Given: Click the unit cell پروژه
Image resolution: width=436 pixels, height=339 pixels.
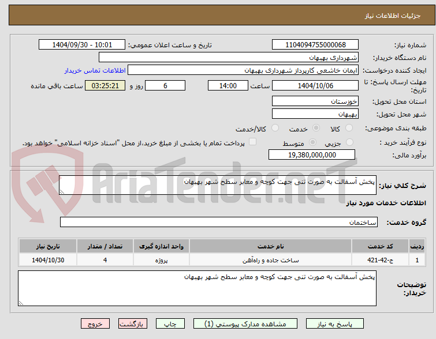Looking at the screenshot, I should point(161,260).
